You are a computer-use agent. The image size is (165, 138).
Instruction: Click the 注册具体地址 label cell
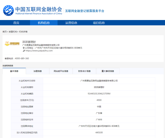(x=27, y=126)
